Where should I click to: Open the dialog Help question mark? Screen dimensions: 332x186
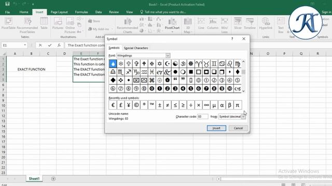click(232, 39)
